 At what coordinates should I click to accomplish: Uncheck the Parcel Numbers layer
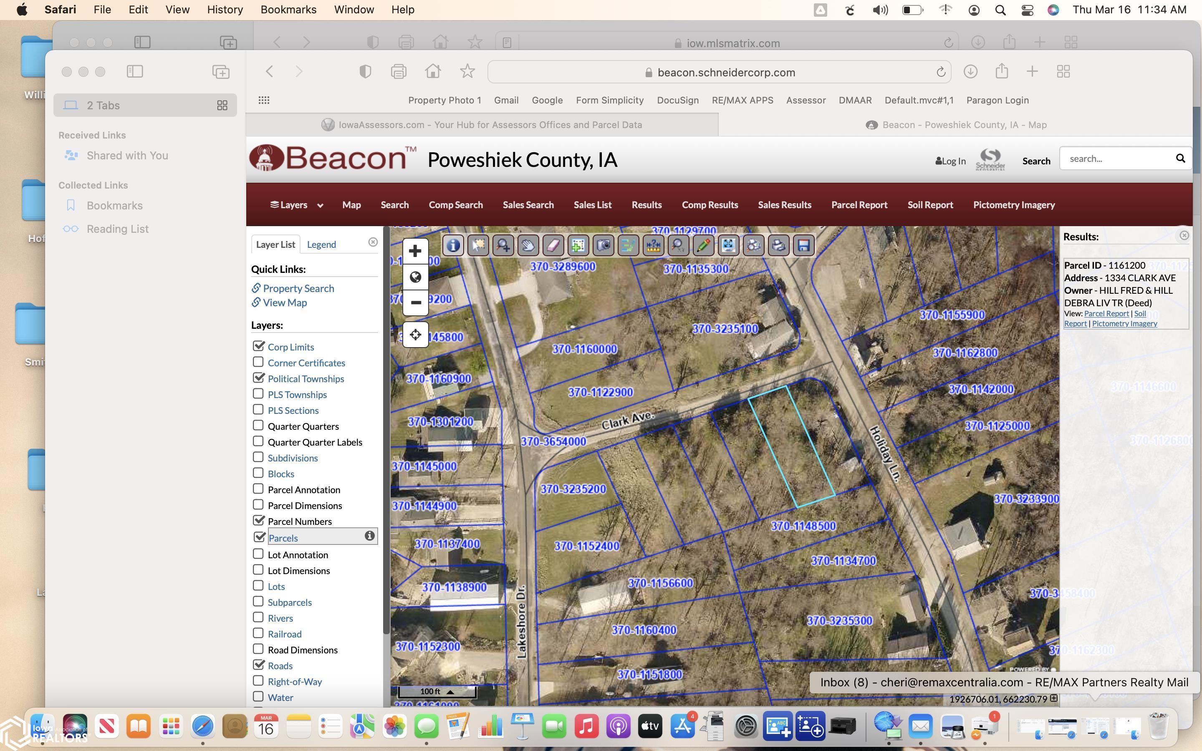258,521
